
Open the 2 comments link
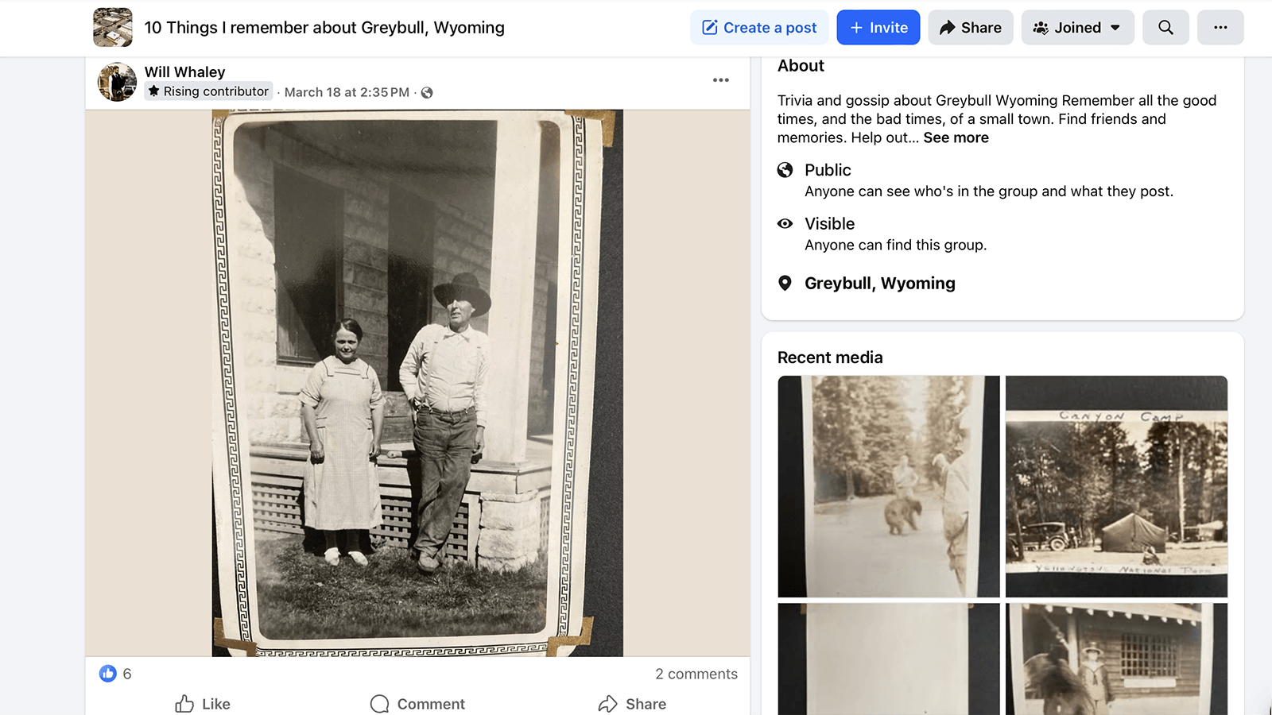tap(696, 674)
